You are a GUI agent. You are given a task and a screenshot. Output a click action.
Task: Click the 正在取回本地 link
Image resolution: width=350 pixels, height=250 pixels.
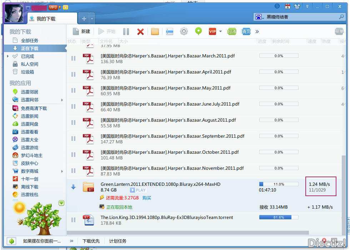pos(119,207)
